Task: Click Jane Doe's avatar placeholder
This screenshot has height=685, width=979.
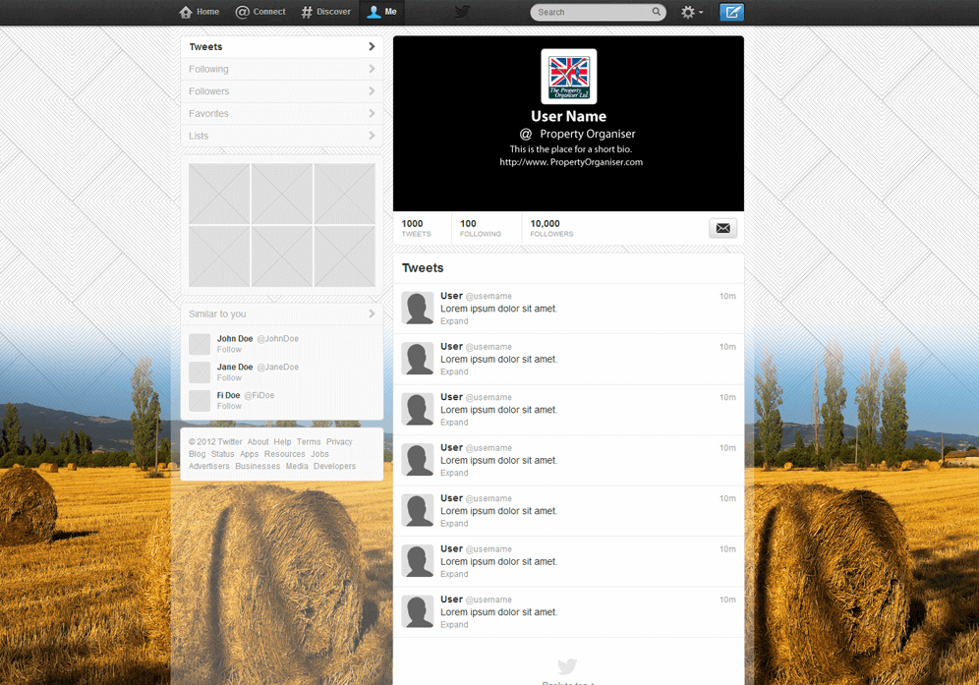Action: click(200, 372)
